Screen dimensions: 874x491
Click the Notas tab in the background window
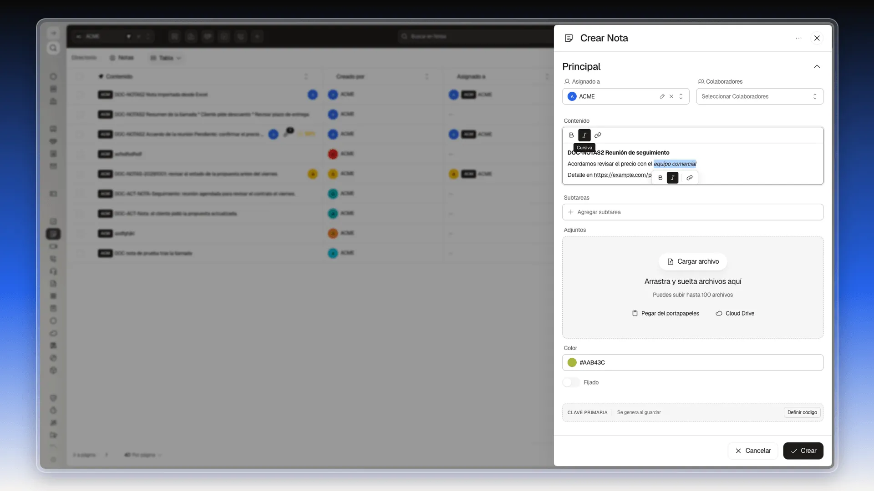[122, 58]
